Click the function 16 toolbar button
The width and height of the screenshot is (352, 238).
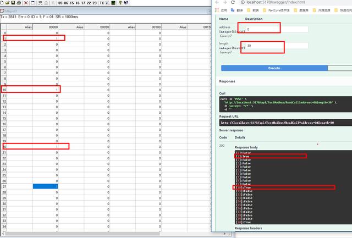click(x=78, y=3)
